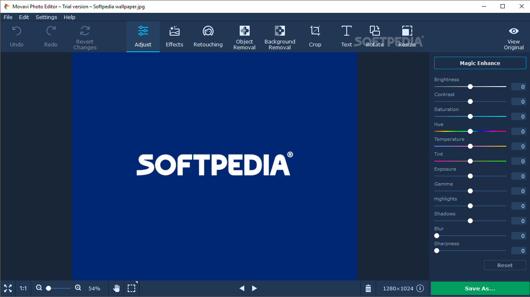
Task: Click the 1280×1024 image size text
Action: pyautogui.click(x=398, y=288)
